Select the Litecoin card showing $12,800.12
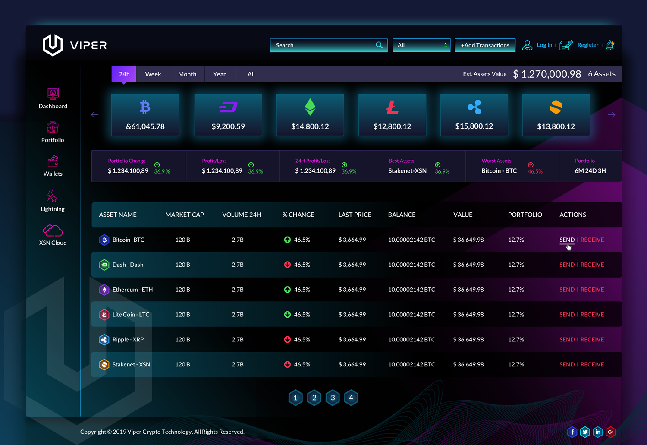The height and width of the screenshot is (445, 647). point(392,114)
